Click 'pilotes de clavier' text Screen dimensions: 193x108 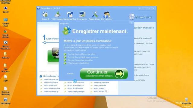pyautogui.click(x=100, y=85)
